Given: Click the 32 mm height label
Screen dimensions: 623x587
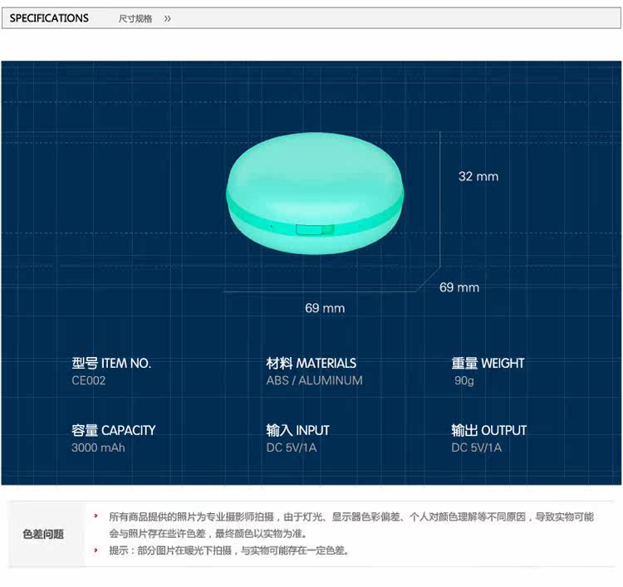Looking at the screenshot, I should pos(478,176).
